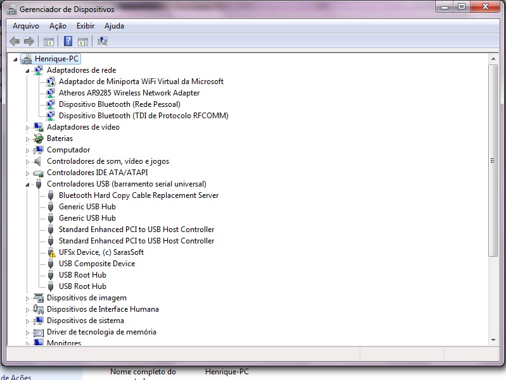Select USB Composite Device entry
This screenshot has height=380, width=506.
(x=96, y=264)
